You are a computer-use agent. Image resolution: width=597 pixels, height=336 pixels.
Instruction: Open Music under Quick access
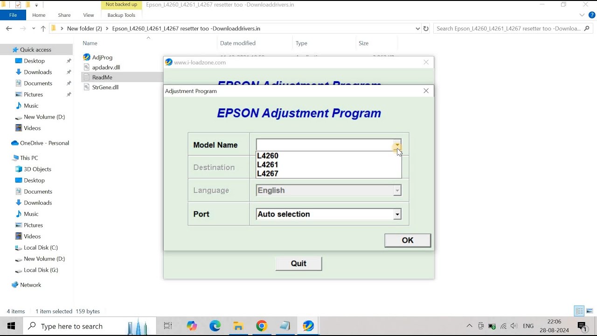(31, 105)
